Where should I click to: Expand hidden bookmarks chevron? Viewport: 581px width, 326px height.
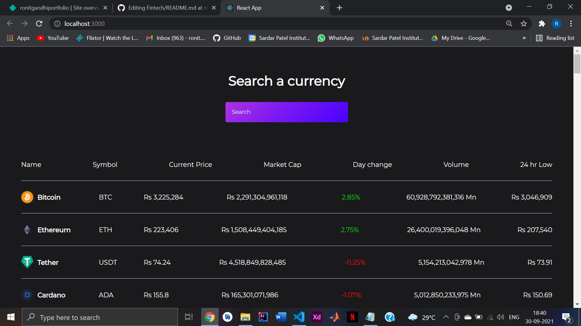pyautogui.click(x=524, y=38)
